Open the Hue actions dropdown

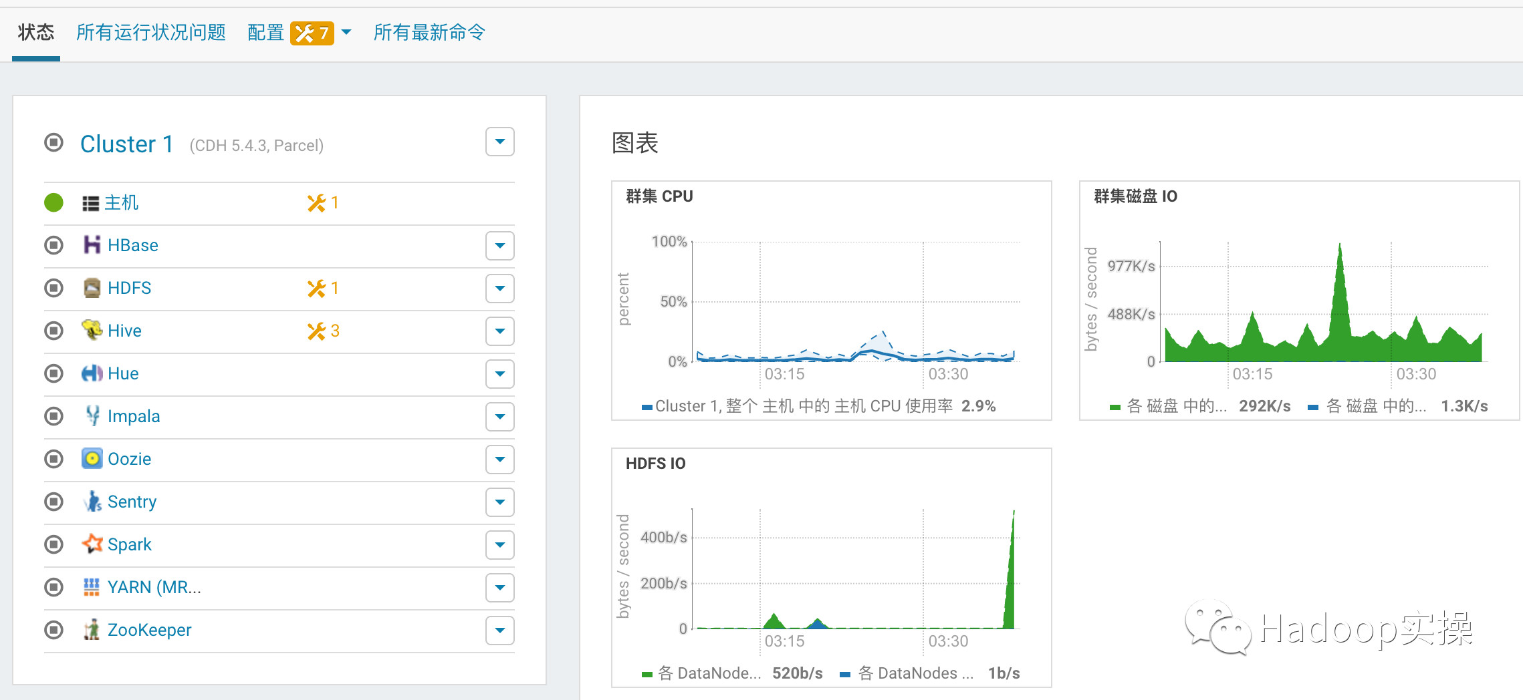click(500, 374)
